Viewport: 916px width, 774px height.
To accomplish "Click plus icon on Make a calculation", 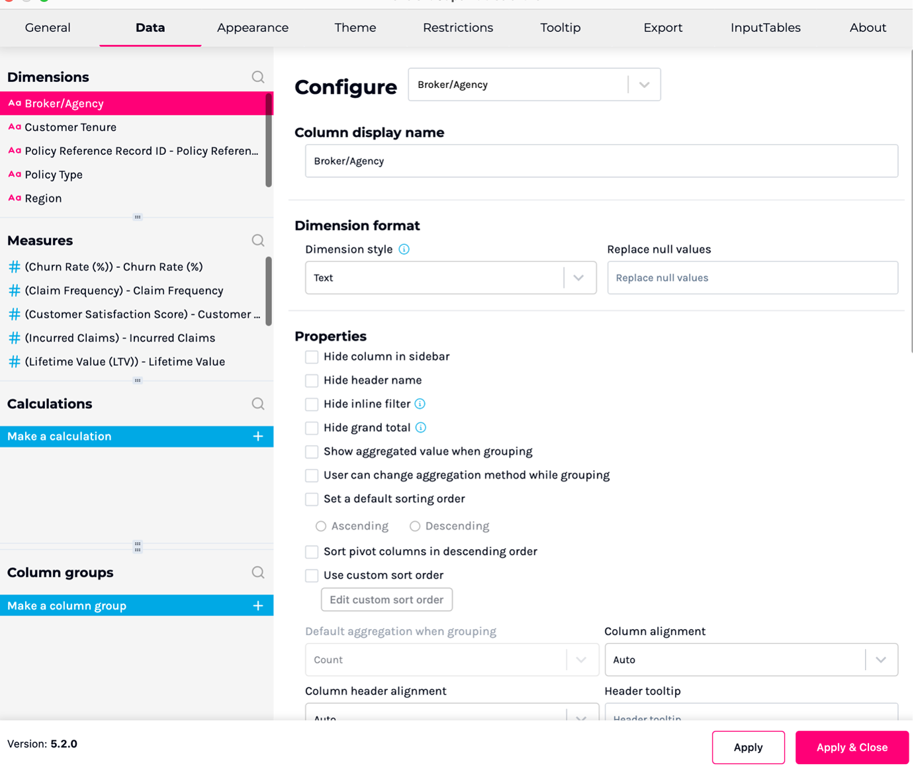I will click(x=258, y=437).
